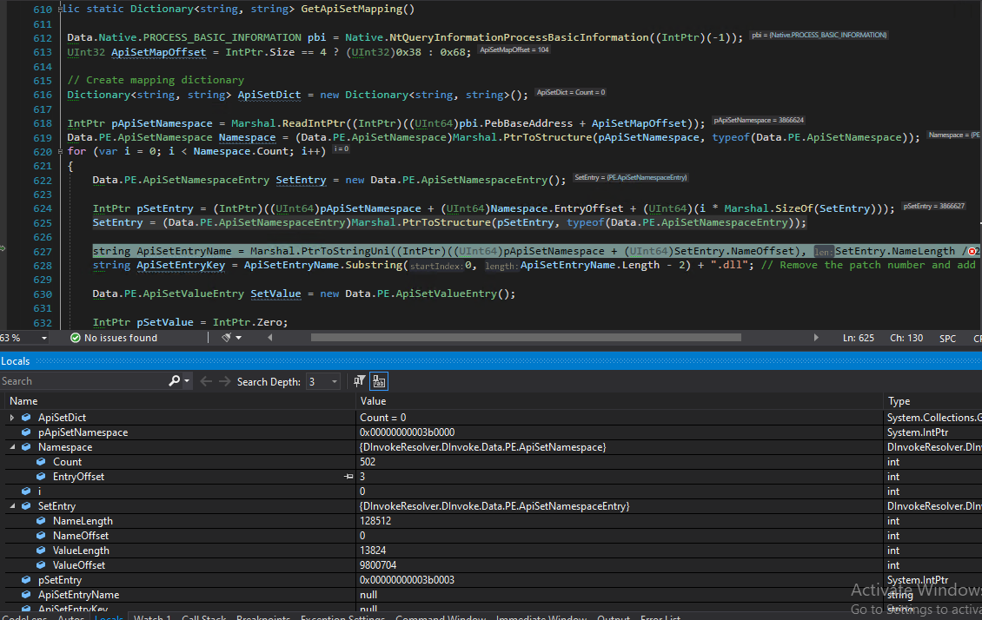
Task: Select the ValueLength value 13824
Action: [x=373, y=551]
